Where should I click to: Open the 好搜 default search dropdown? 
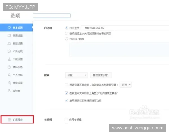76,75
